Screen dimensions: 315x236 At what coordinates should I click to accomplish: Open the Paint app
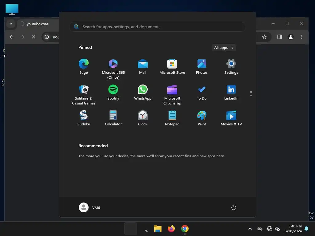[202, 118]
